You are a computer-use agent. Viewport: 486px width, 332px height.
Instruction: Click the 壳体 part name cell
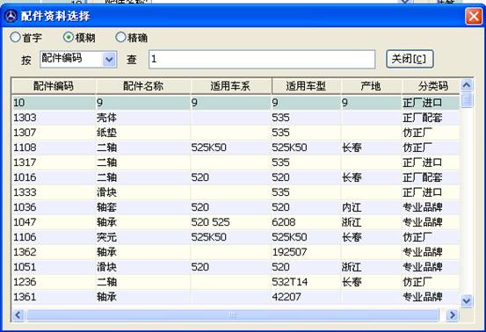pyautogui.click(x=106, y=118)
